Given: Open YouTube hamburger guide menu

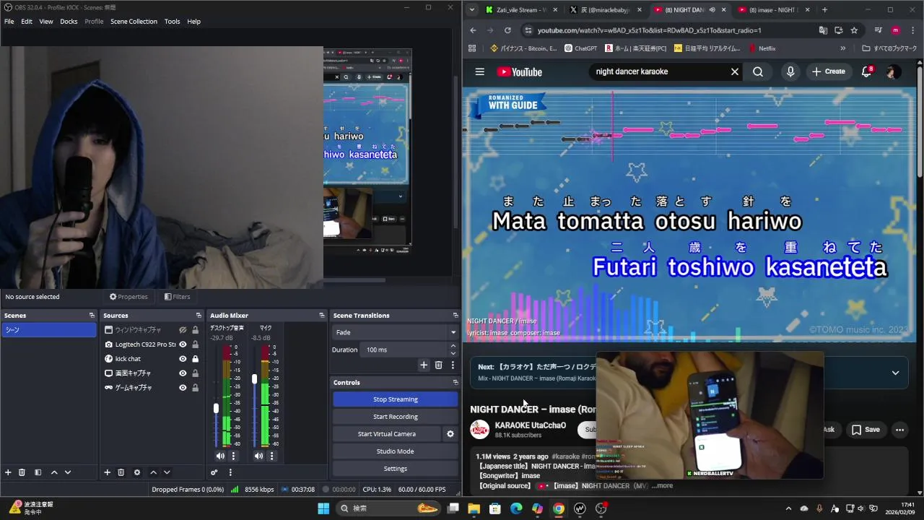Looking at the screenshot, I should (x=479, y=71).
